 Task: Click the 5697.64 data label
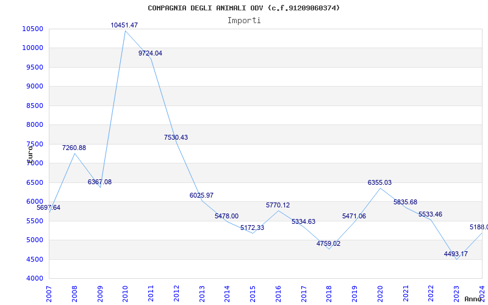(x=49, y=207)
